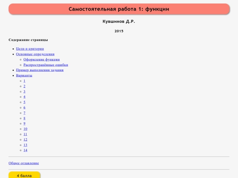This screenshot has width=238, height=178.
Task: Open variant 11 link
Action: pos(26,134)
